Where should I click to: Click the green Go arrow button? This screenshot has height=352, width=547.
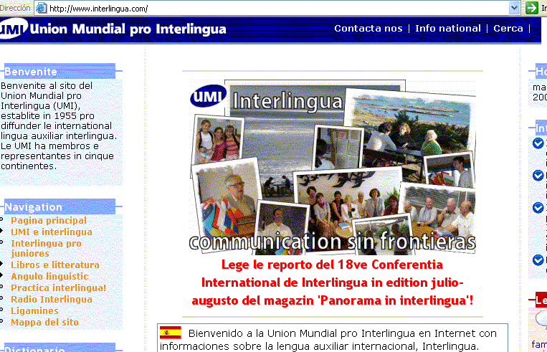click(x=532, y=8)
